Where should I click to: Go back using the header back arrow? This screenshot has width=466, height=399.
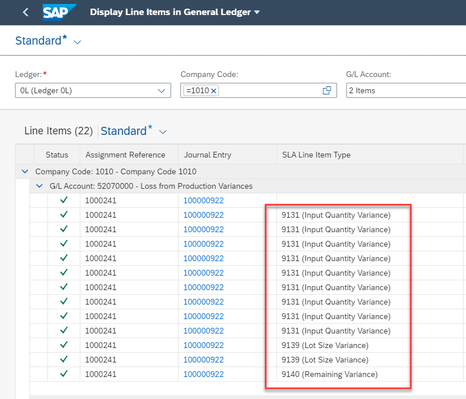click(x=25, y=12)
